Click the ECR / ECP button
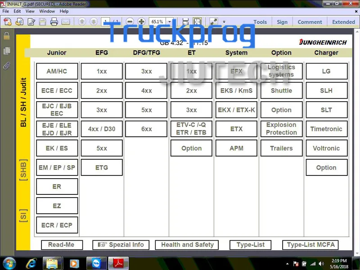 57,225
